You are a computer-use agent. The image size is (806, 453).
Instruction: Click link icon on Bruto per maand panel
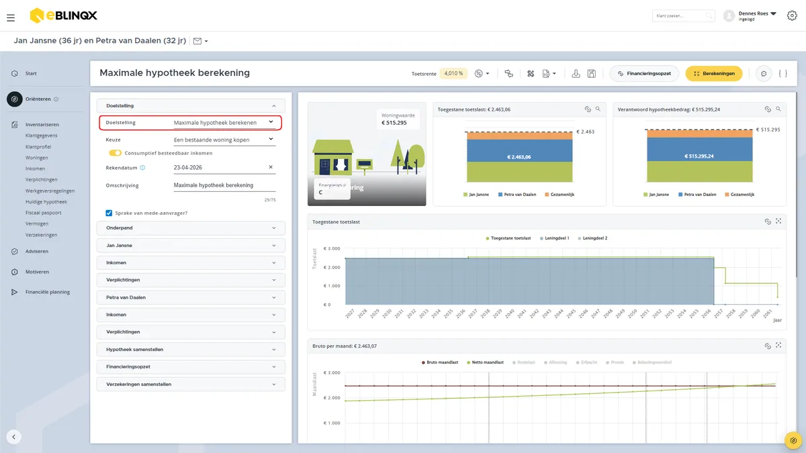coord(768,346)
